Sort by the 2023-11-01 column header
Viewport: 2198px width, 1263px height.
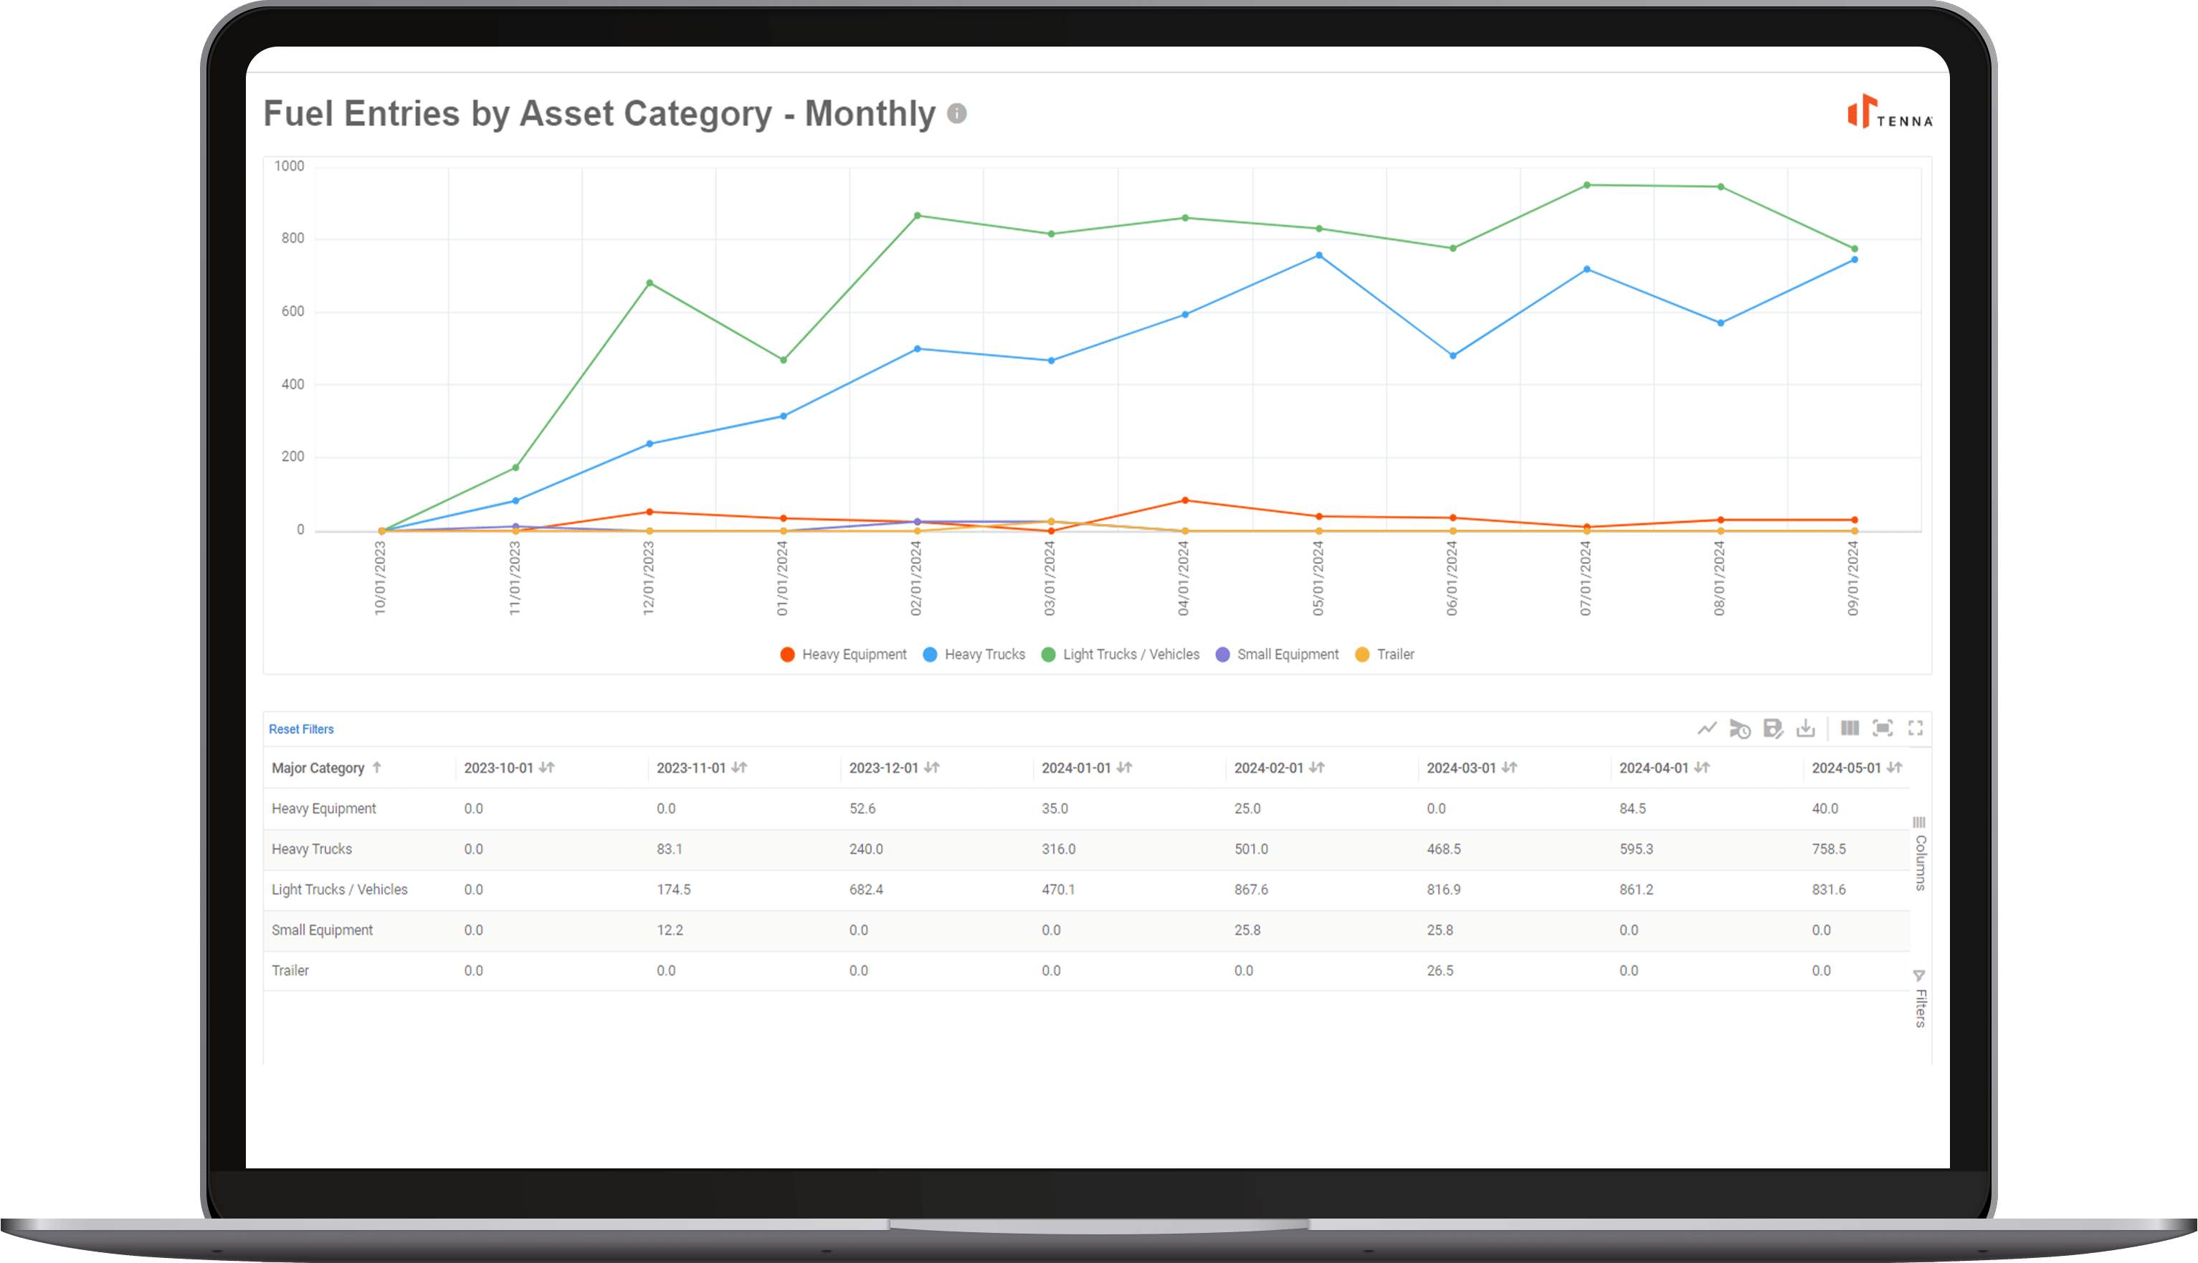coord(691,768)
